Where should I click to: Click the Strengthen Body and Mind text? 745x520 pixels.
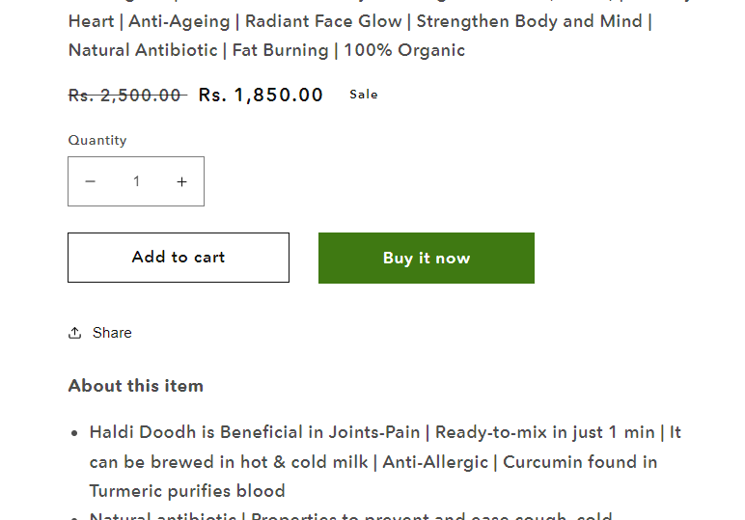click(529, 21)
